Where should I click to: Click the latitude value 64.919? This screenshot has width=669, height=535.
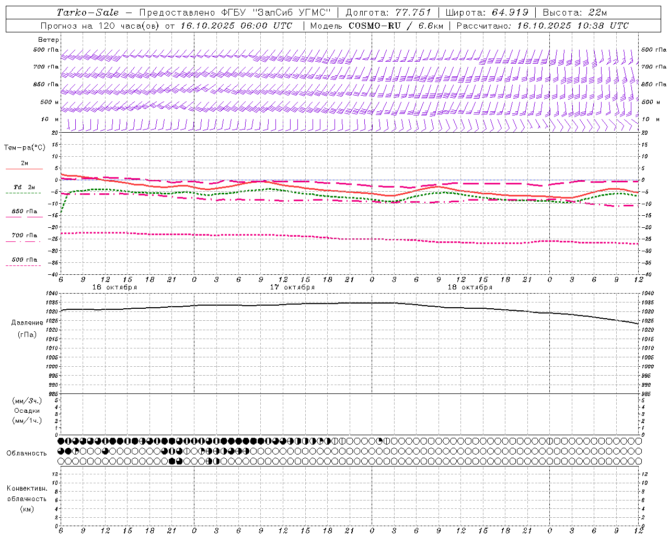coord(510,13)
